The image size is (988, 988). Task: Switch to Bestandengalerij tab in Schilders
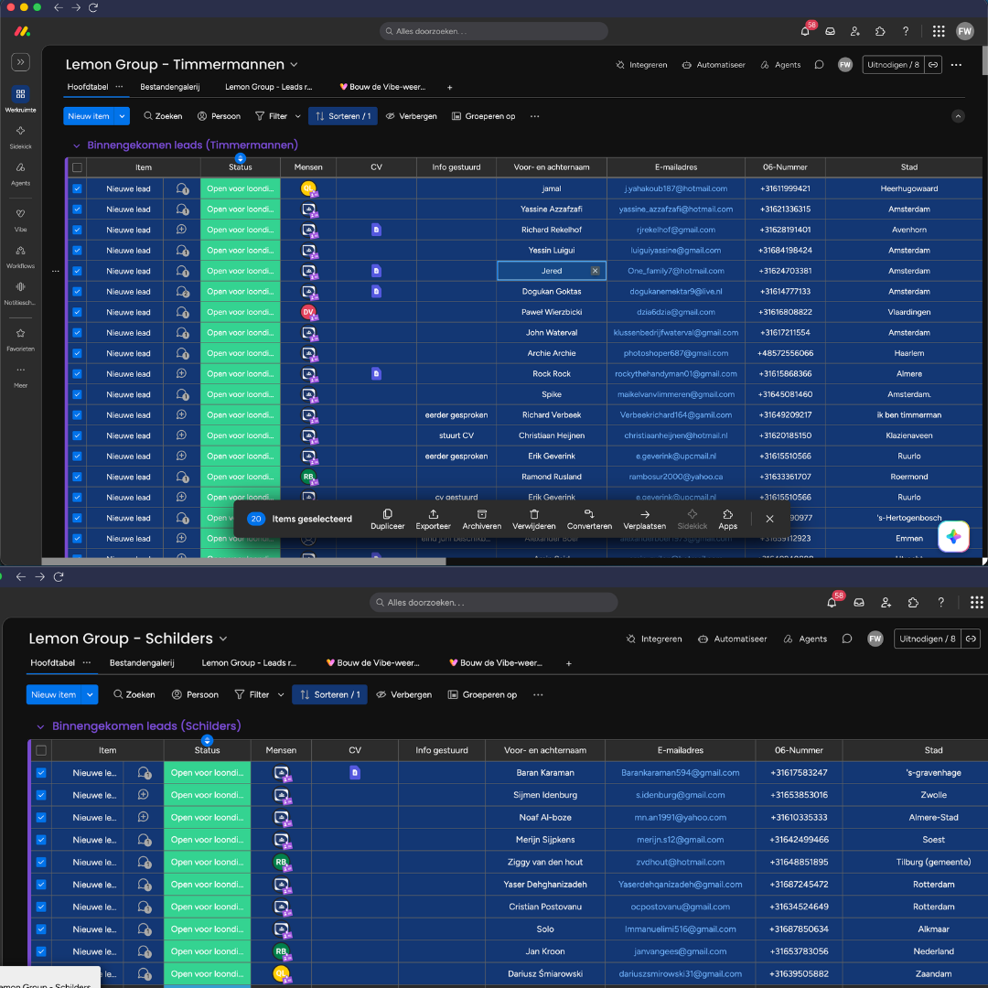click(142, 663)
